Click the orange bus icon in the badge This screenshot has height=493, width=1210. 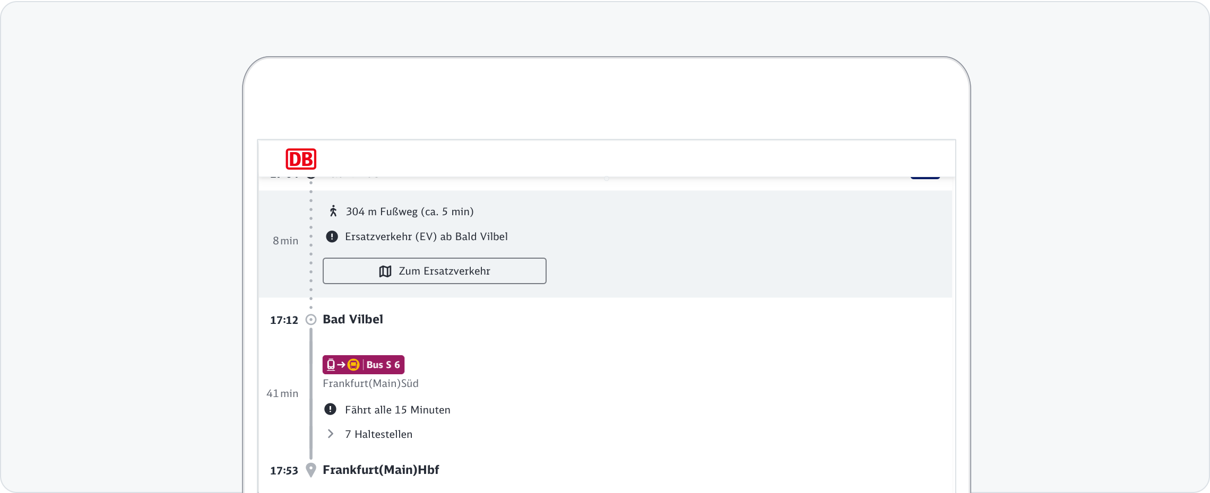tap(353, 365)
